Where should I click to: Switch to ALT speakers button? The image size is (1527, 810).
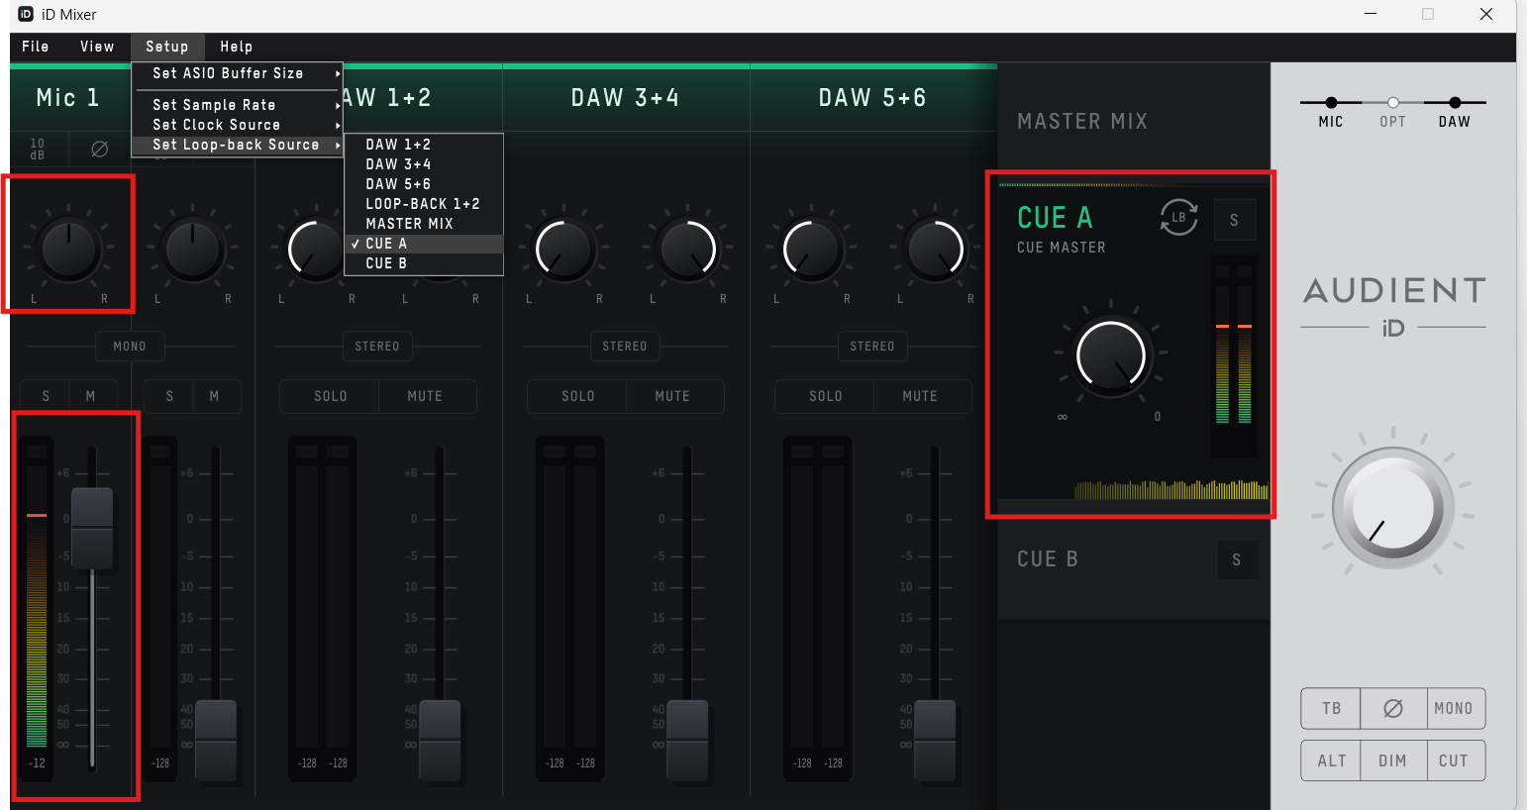coord(1331,760)
